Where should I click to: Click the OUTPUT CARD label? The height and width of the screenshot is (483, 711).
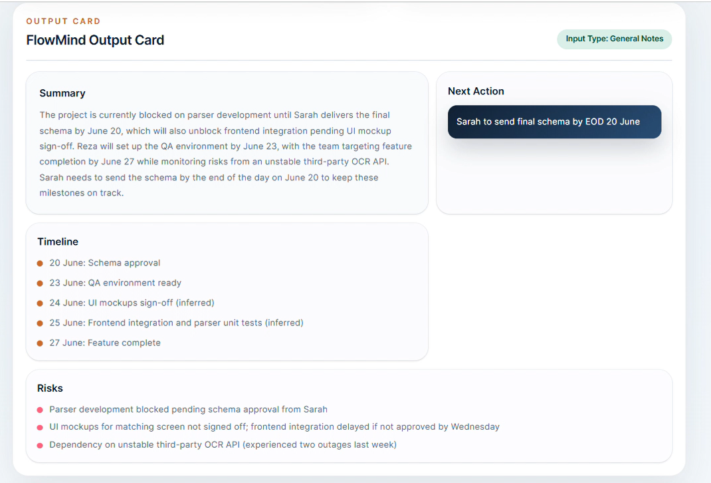coord(64,21)
